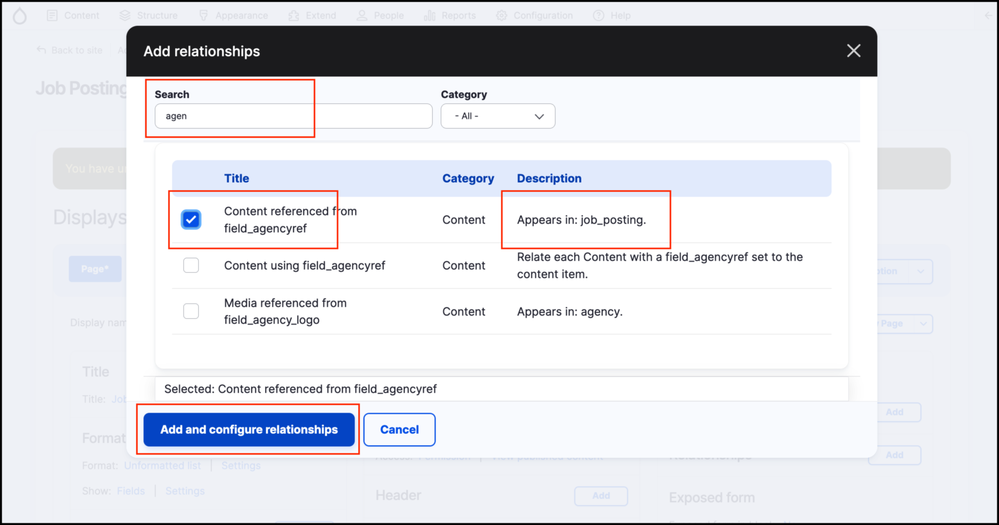This screenshot has height=525, width=999.
Task: Click the Cancel button
Action: pyautogui.click(x=399, y=429)
